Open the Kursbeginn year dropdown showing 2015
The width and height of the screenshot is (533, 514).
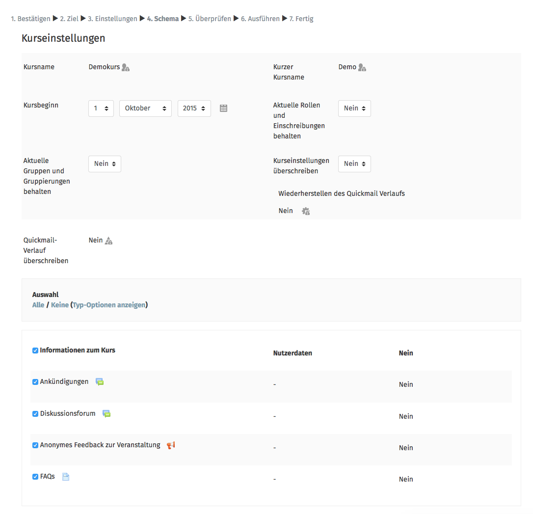coord(194,108)
